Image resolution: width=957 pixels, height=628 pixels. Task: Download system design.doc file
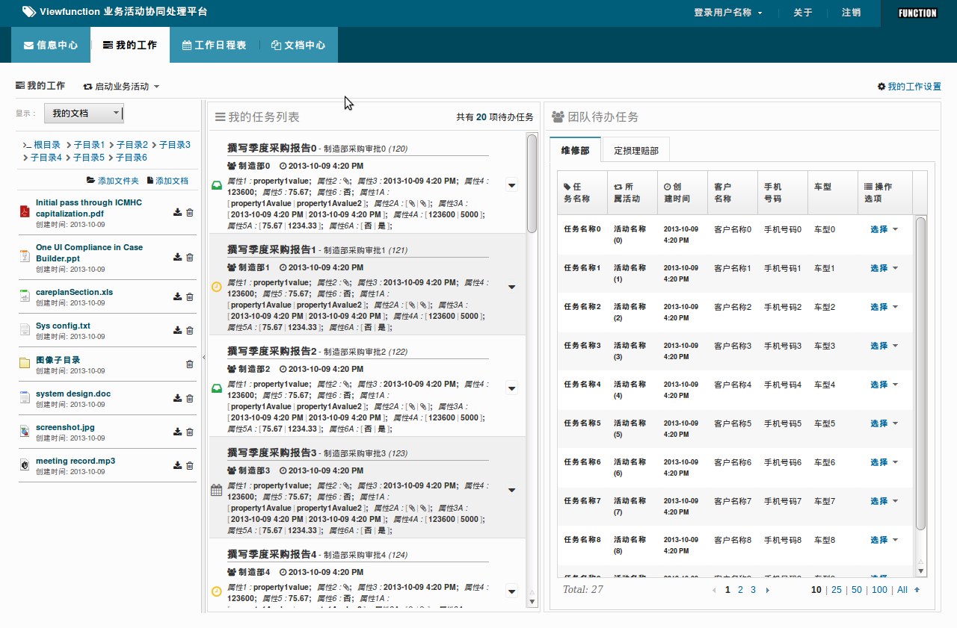pyautogui.click(x=177, y=398)
